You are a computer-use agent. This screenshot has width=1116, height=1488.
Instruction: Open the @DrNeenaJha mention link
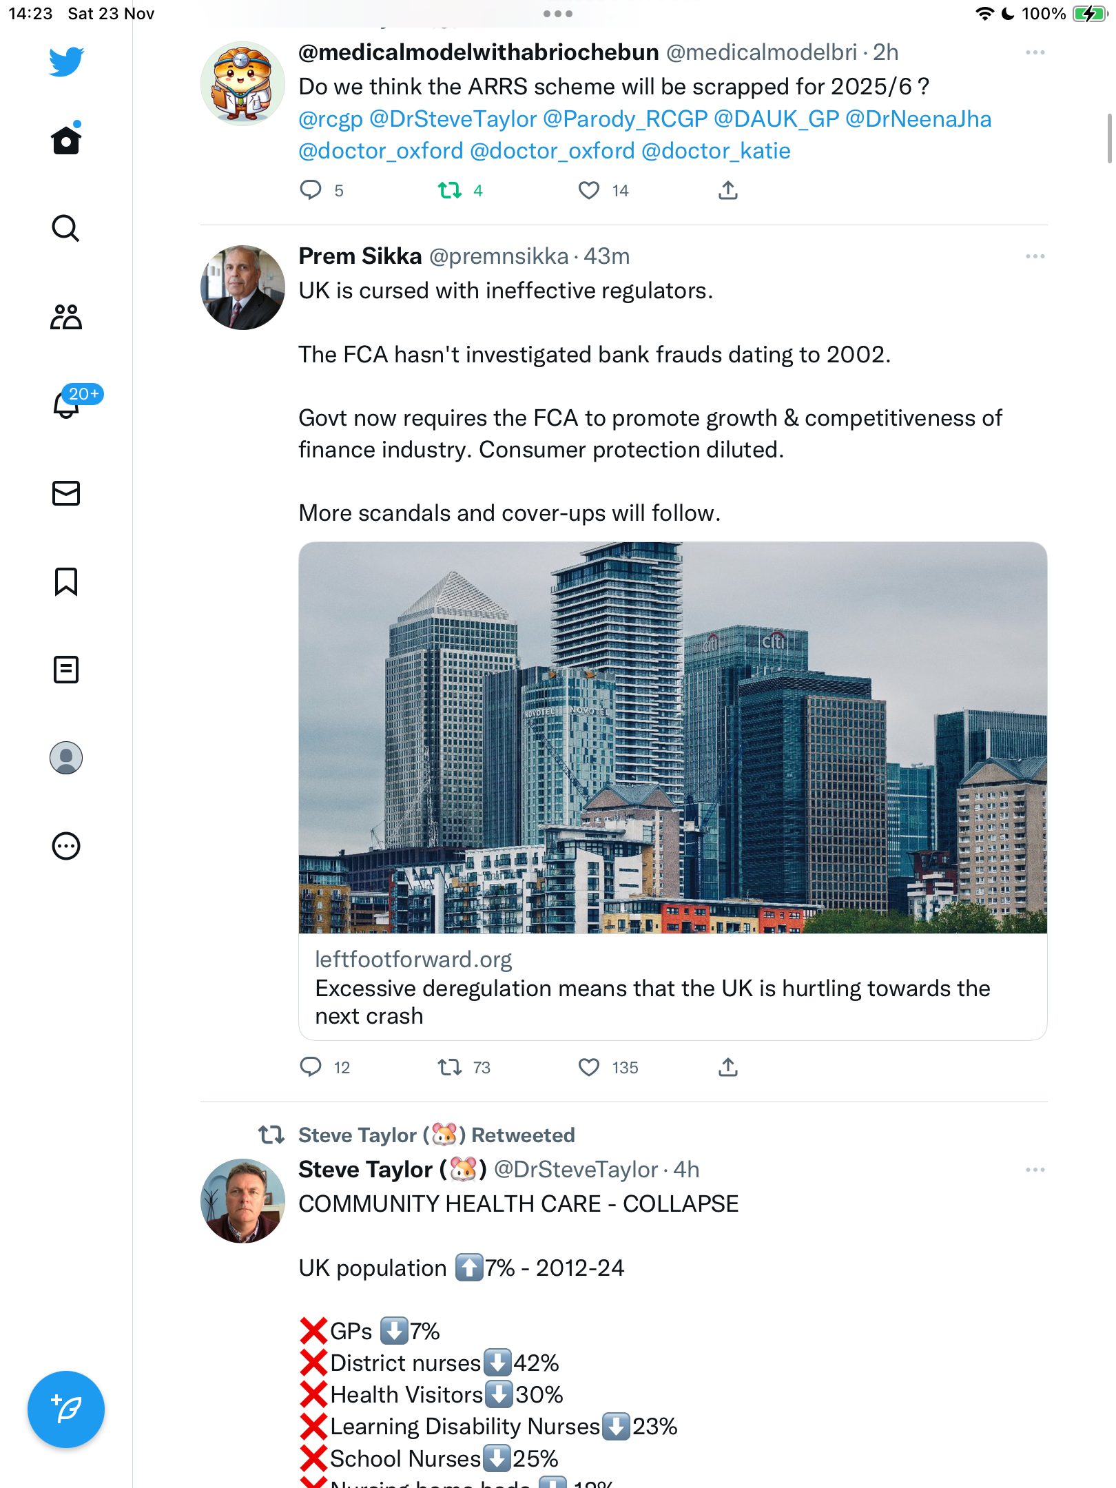(x=918, y=118)
